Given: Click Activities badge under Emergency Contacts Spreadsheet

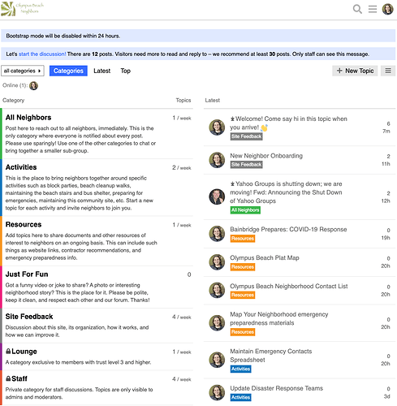Looking at the screenshot, I should (x=240, y=369).
